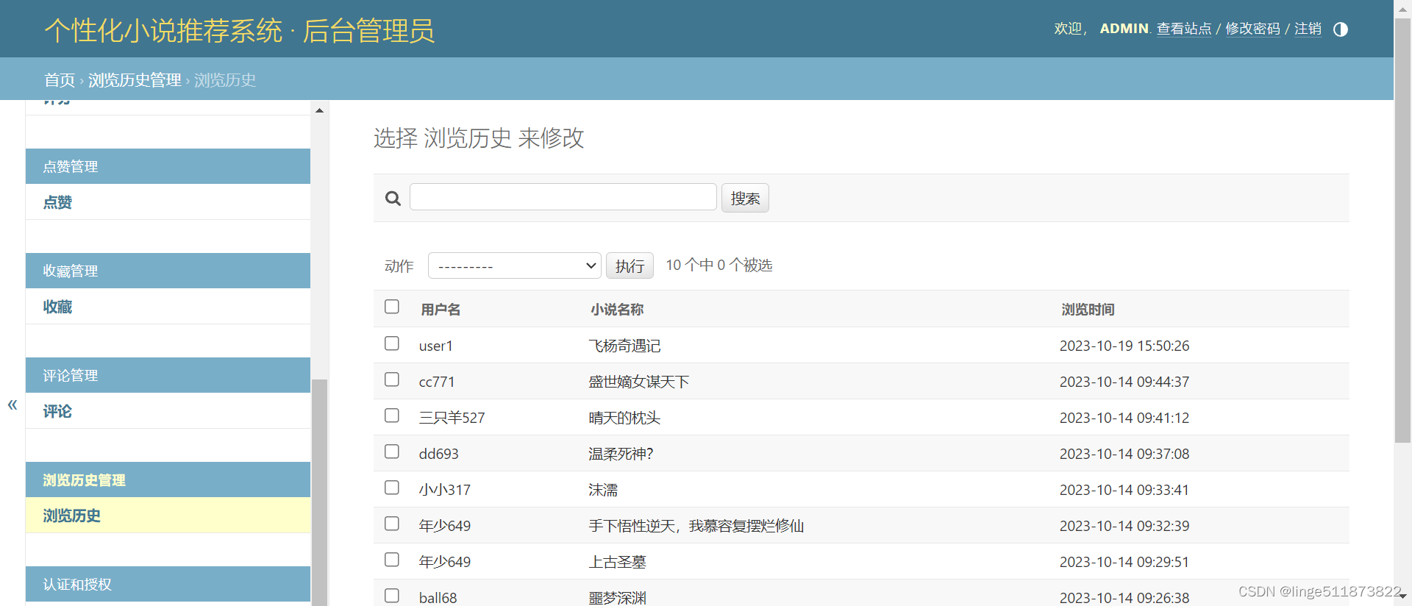Screen dimensions: 1412x606
Task: Sort by 用户名 column header
Action: (x=441, y=310)
